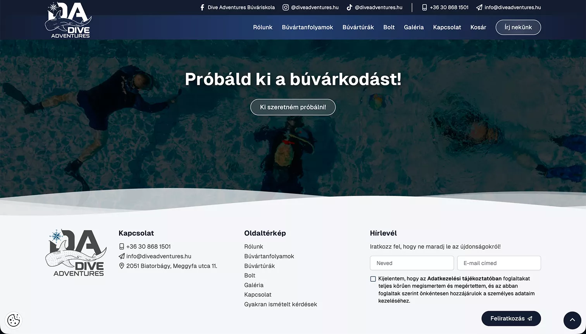The width and height of the screenshot is (586, 334).
Task: Open cookie settings icon
Action: [14, 320]
